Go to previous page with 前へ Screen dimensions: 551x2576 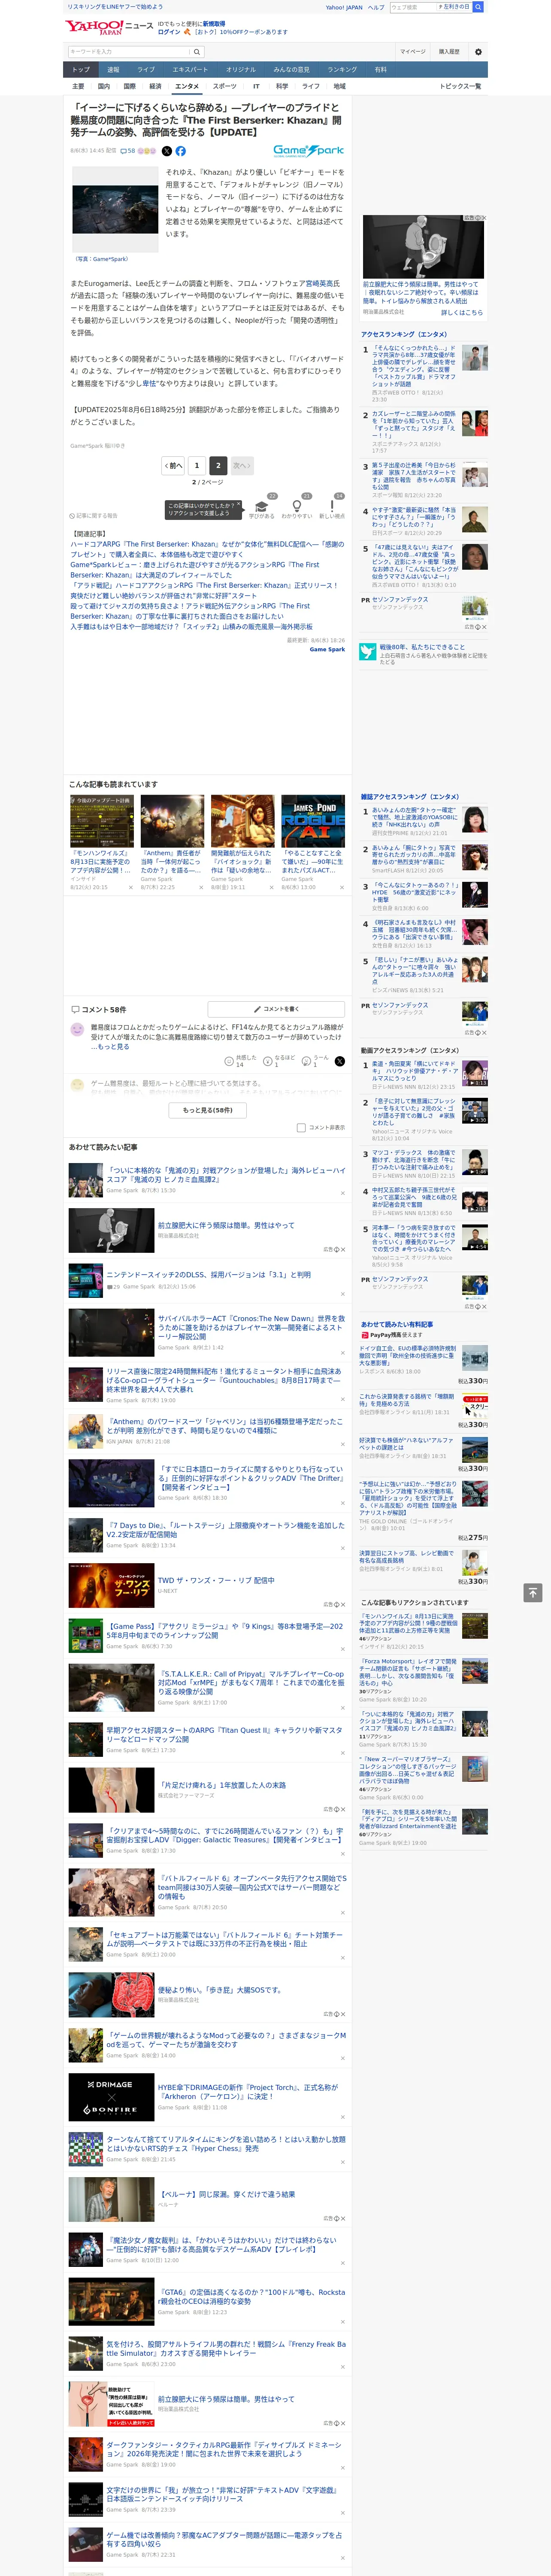pos(173,466)
